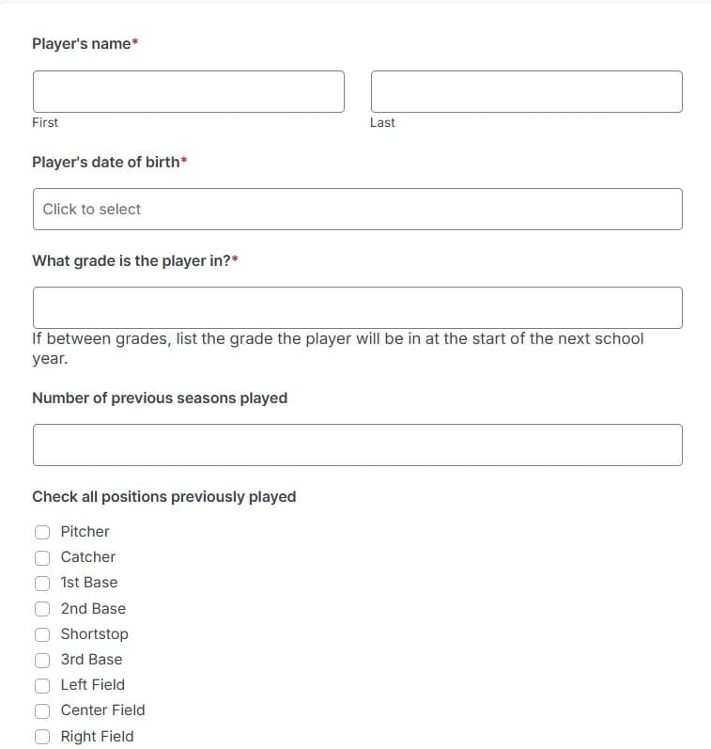Click the Center Field label
Image resolution: width=711 pixels, height=749 pixels.
coord(102,710)
